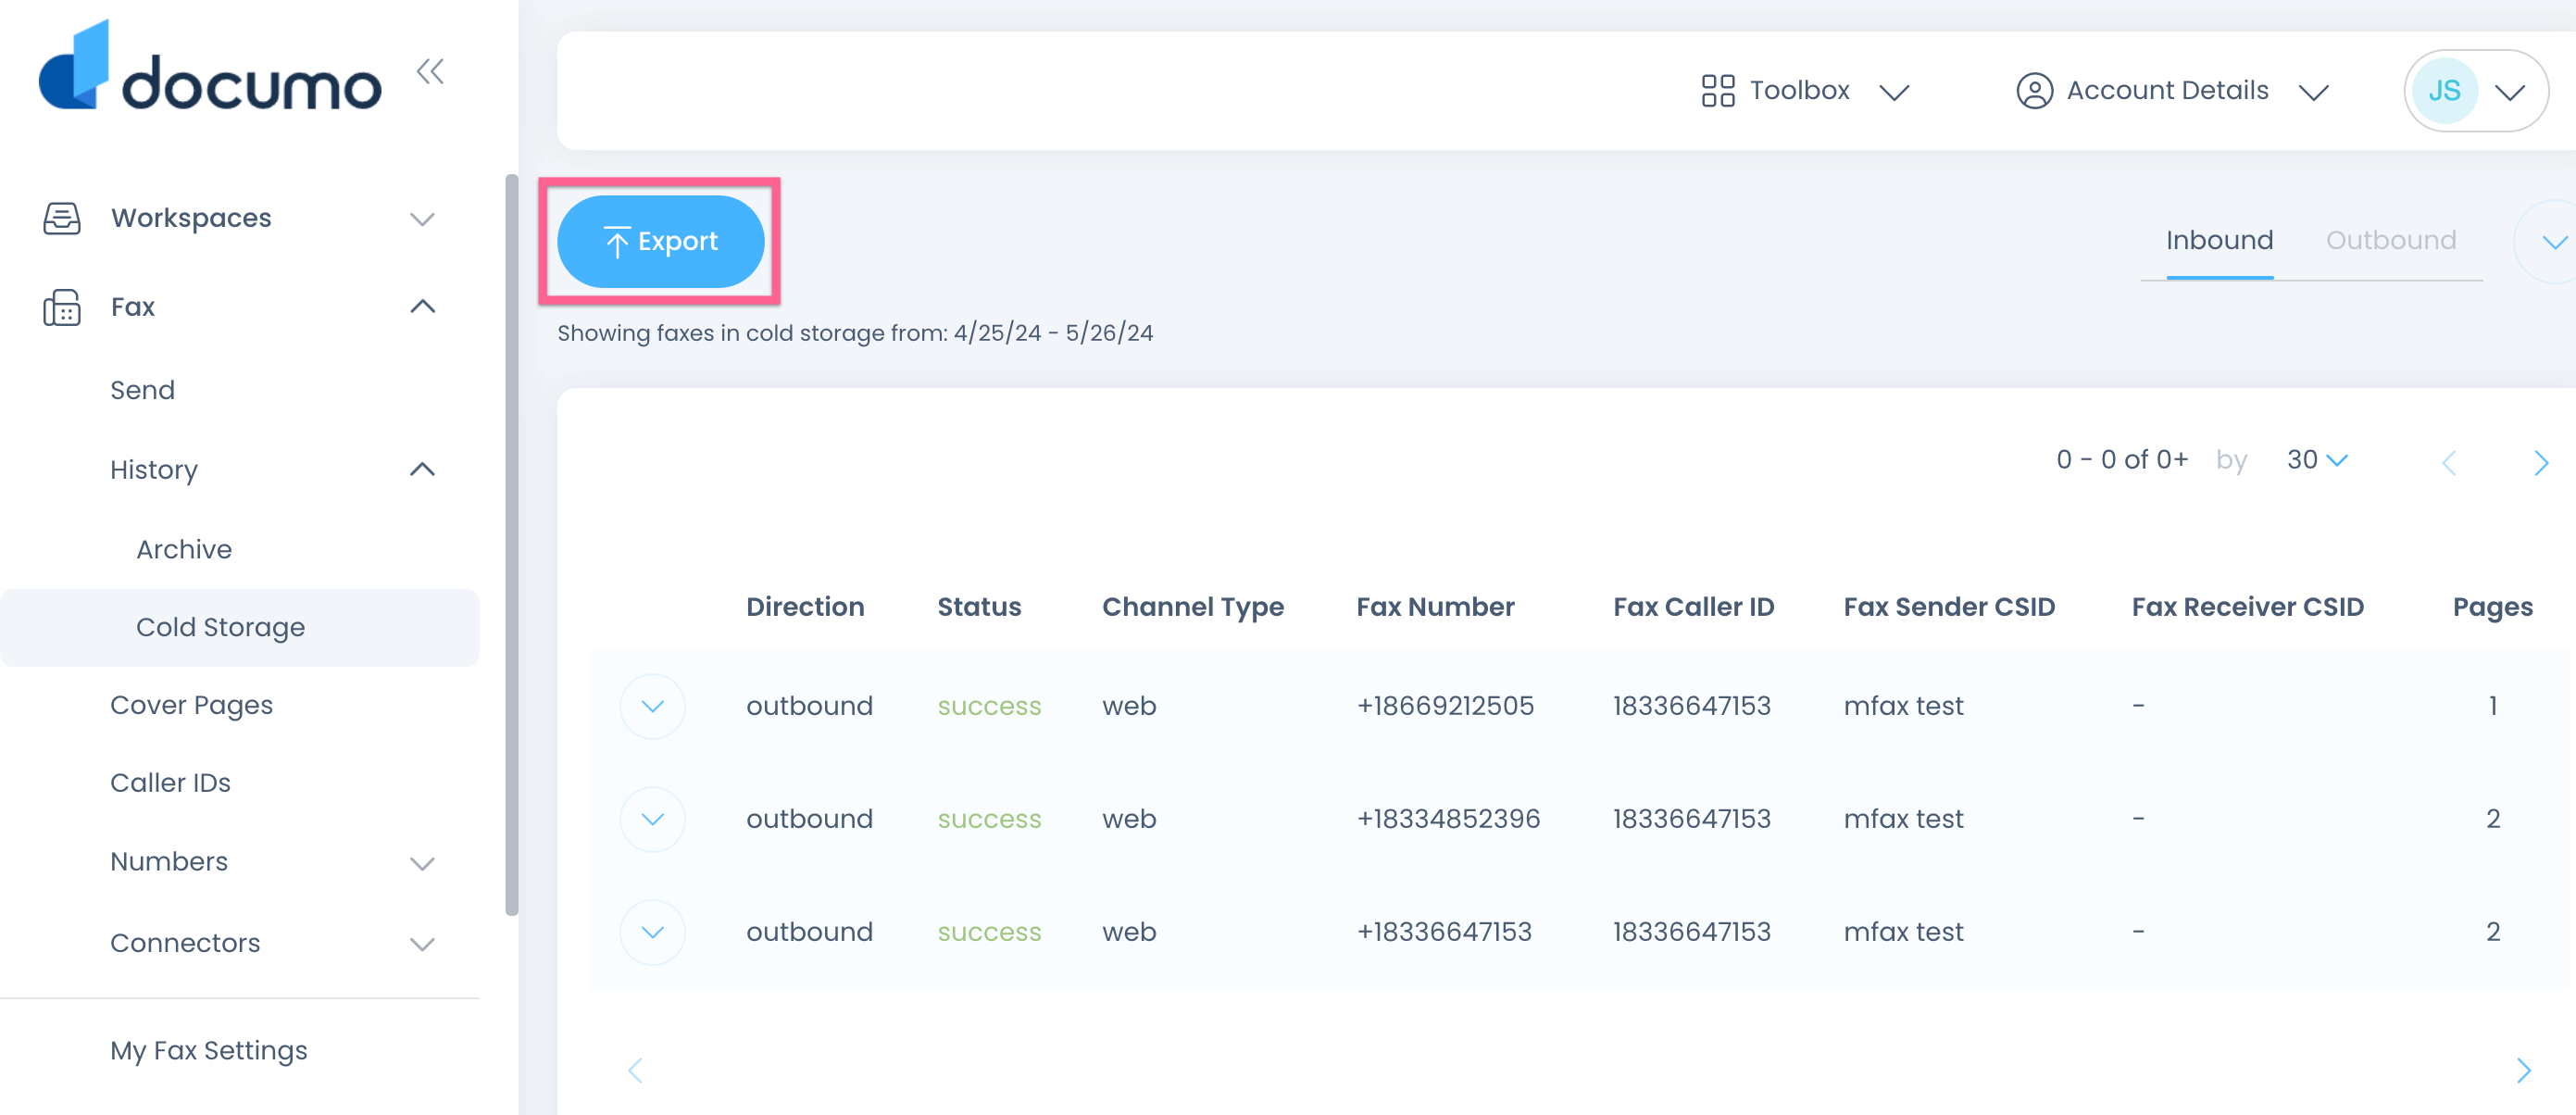This screenshot has width=2576, height=1115.
Task: Click the Export button
Action: [660, 241]
